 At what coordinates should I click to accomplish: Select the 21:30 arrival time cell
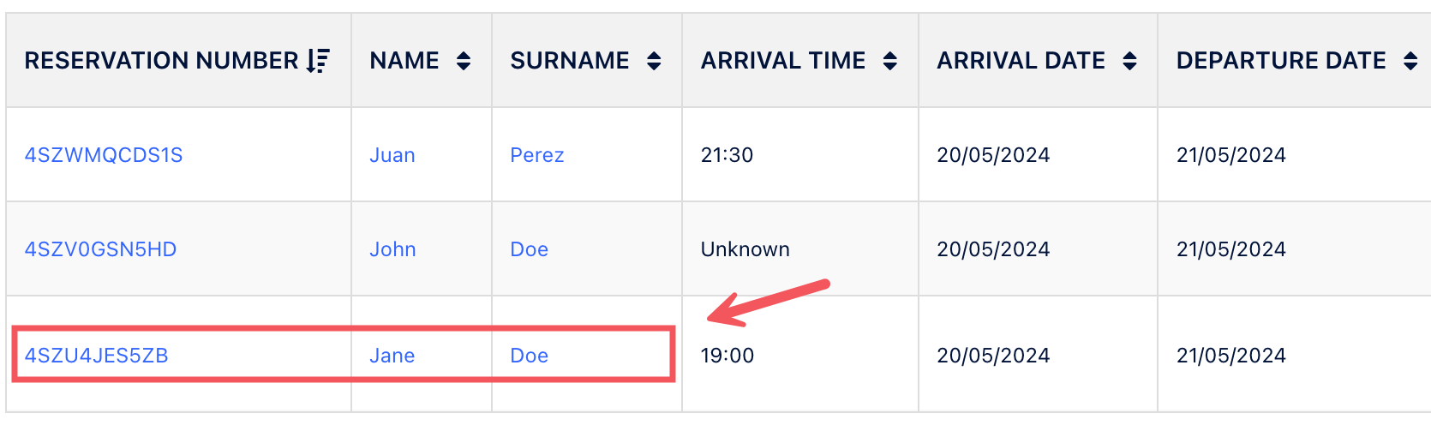click(727, 155)
